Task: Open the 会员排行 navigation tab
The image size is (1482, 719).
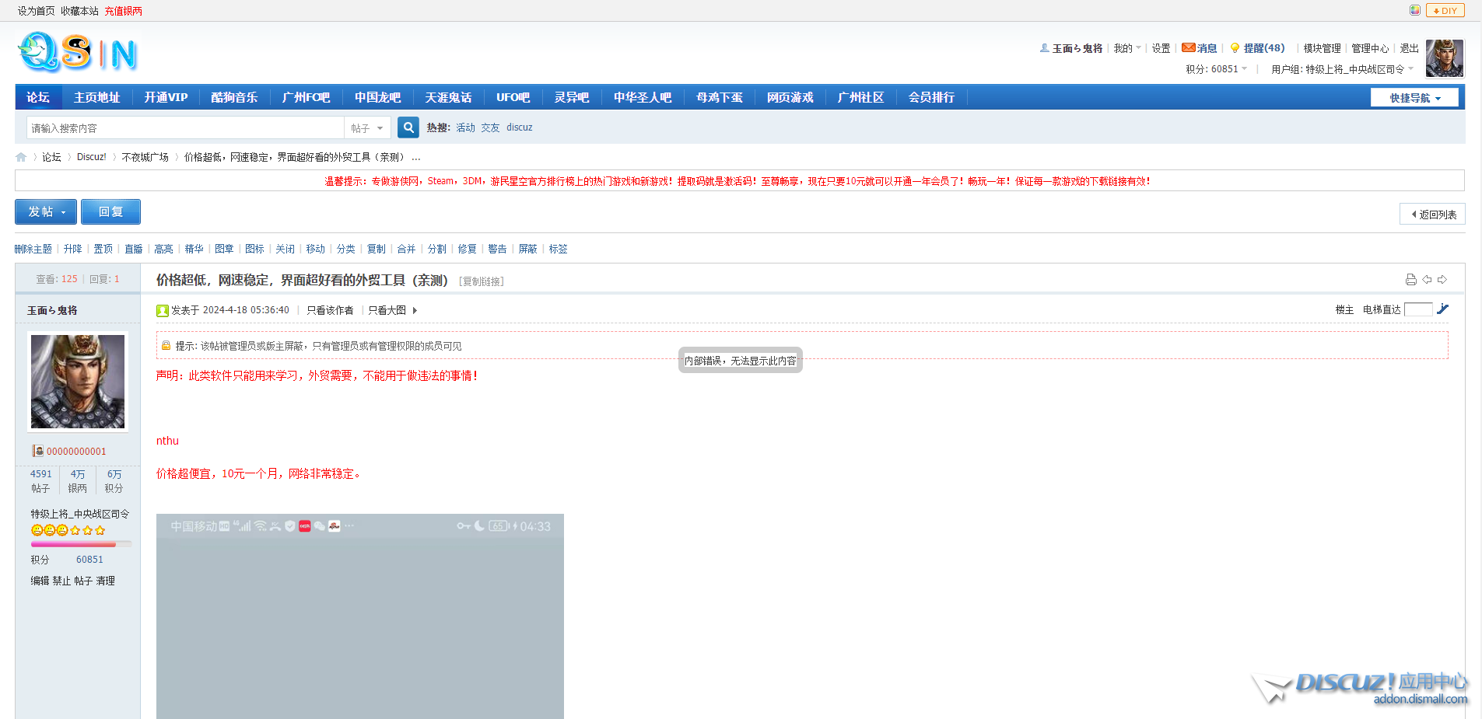Action: pos(931,98)
